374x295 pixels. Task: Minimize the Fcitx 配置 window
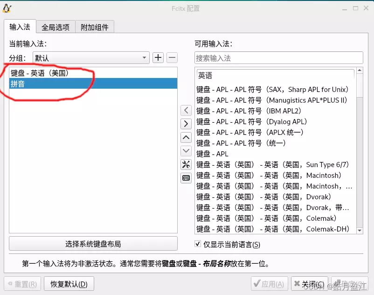(345, 8)
